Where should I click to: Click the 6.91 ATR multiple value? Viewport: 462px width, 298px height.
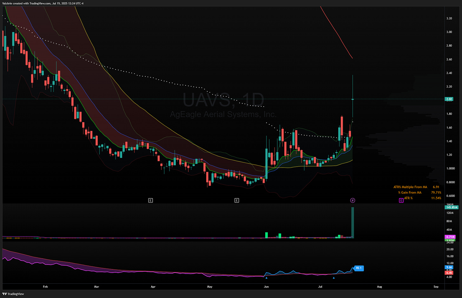pos(436,187)
